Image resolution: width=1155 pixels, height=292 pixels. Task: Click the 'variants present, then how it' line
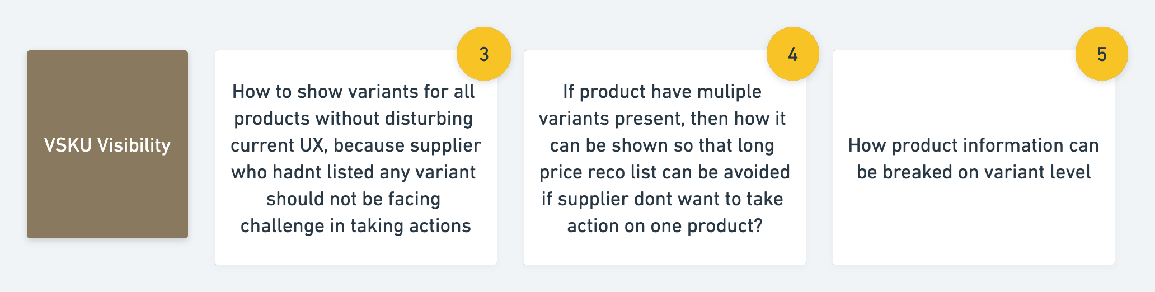tap(663, 119)
